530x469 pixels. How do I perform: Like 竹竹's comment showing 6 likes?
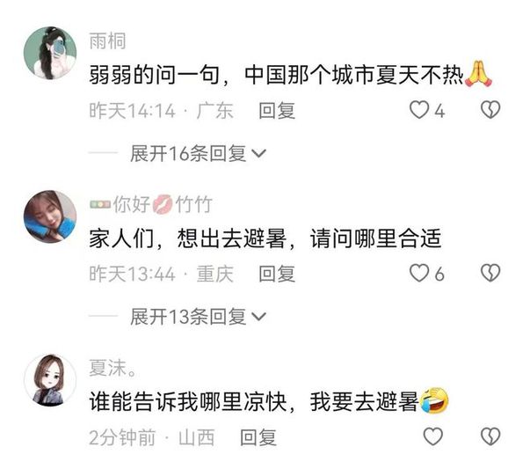(419, 273)
